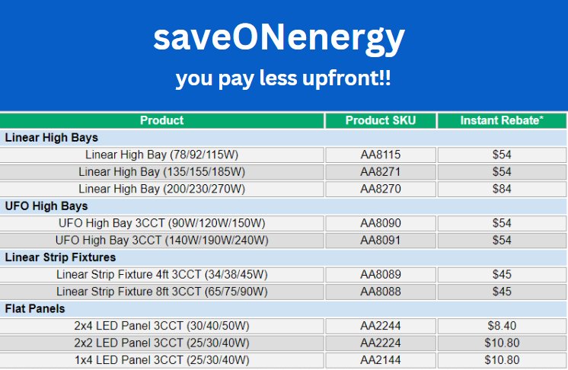Select the AA8090 SKU cell

click(381, 223)
